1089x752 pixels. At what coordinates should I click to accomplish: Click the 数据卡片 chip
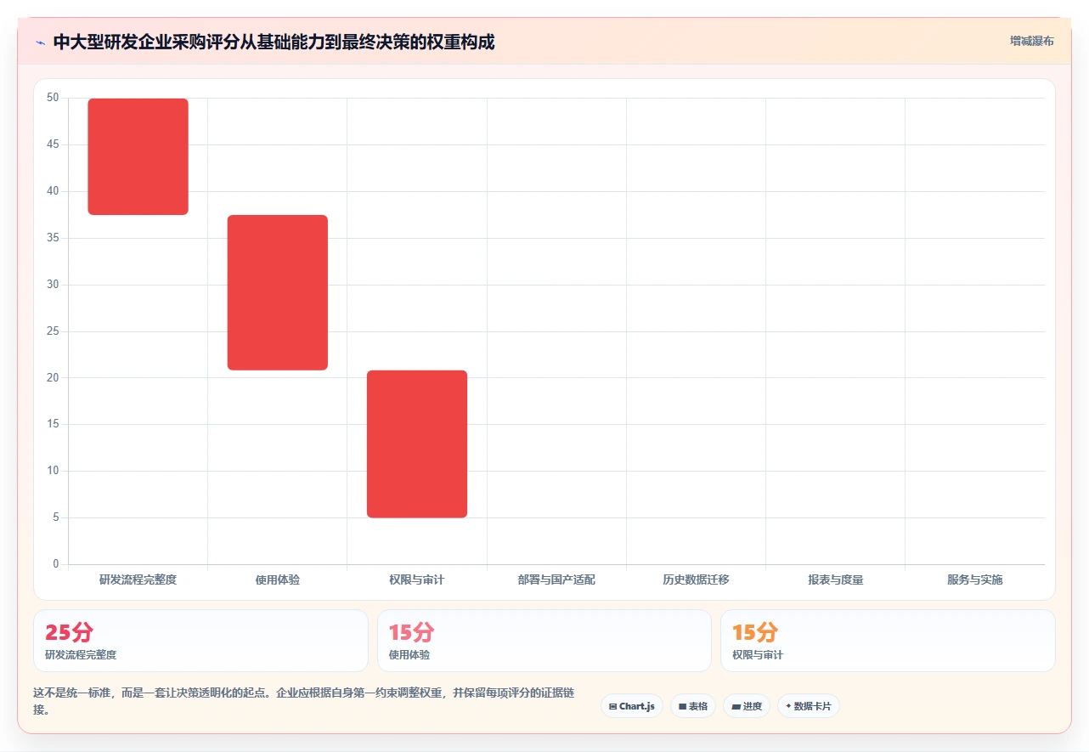pos(809,706)
